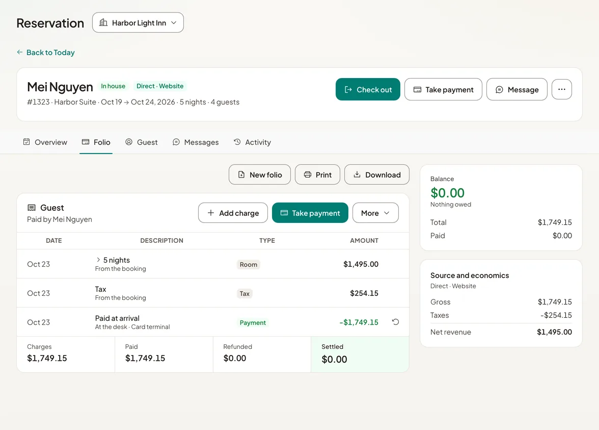Click the Settled $0.00 summary cell
This screenshot has width=599, height=430.
[360, 354]
